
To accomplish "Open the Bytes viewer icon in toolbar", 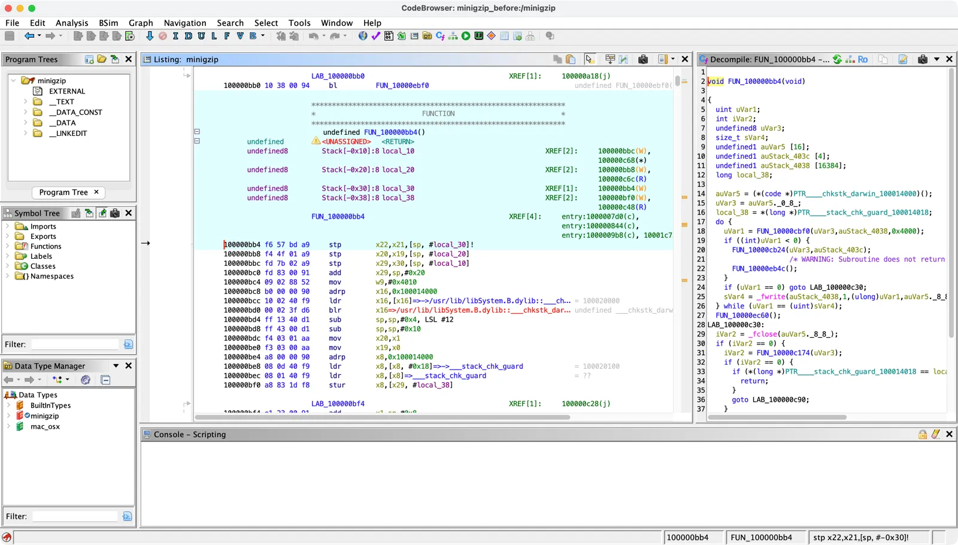I will (x=389, y=36).
